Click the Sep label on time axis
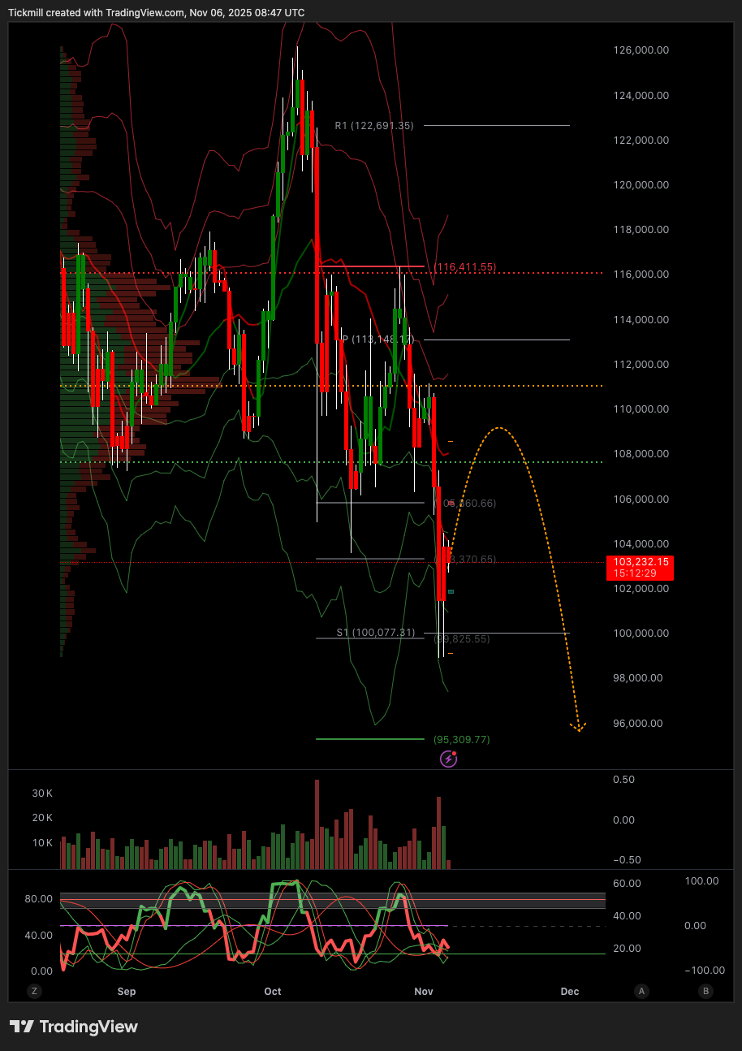The image size is (742, 1051). pyautogui.click(x=126, y=992)
